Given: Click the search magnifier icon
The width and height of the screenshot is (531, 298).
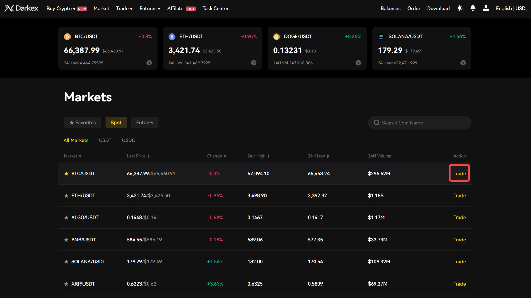Looking at the screenshot, I should [x=376, y=123].
